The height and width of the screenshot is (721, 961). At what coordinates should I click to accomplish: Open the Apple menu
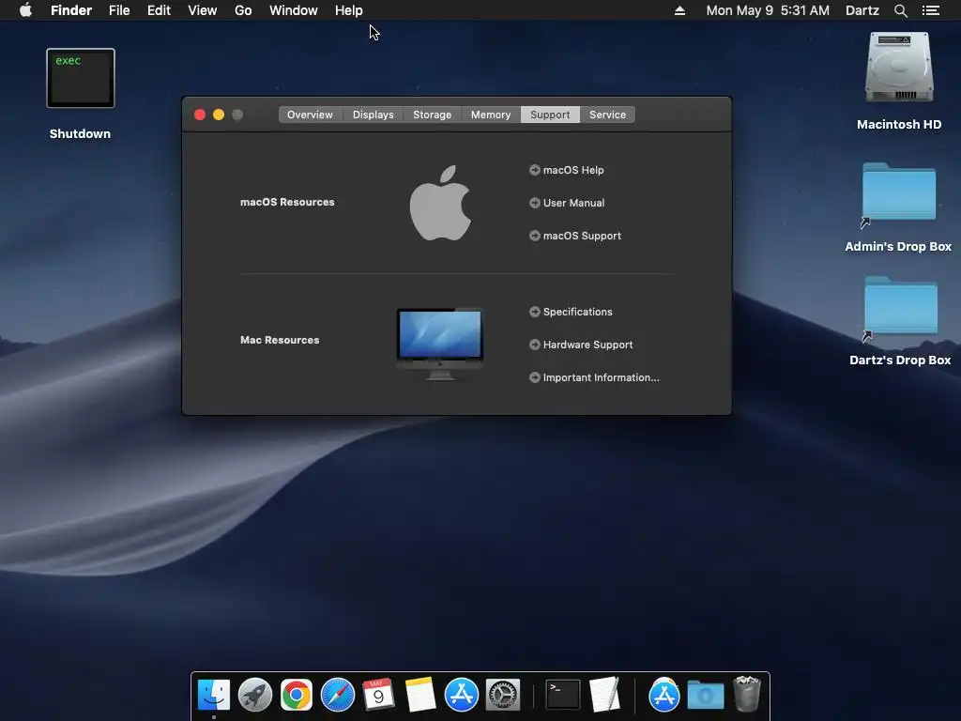[25, 10]
